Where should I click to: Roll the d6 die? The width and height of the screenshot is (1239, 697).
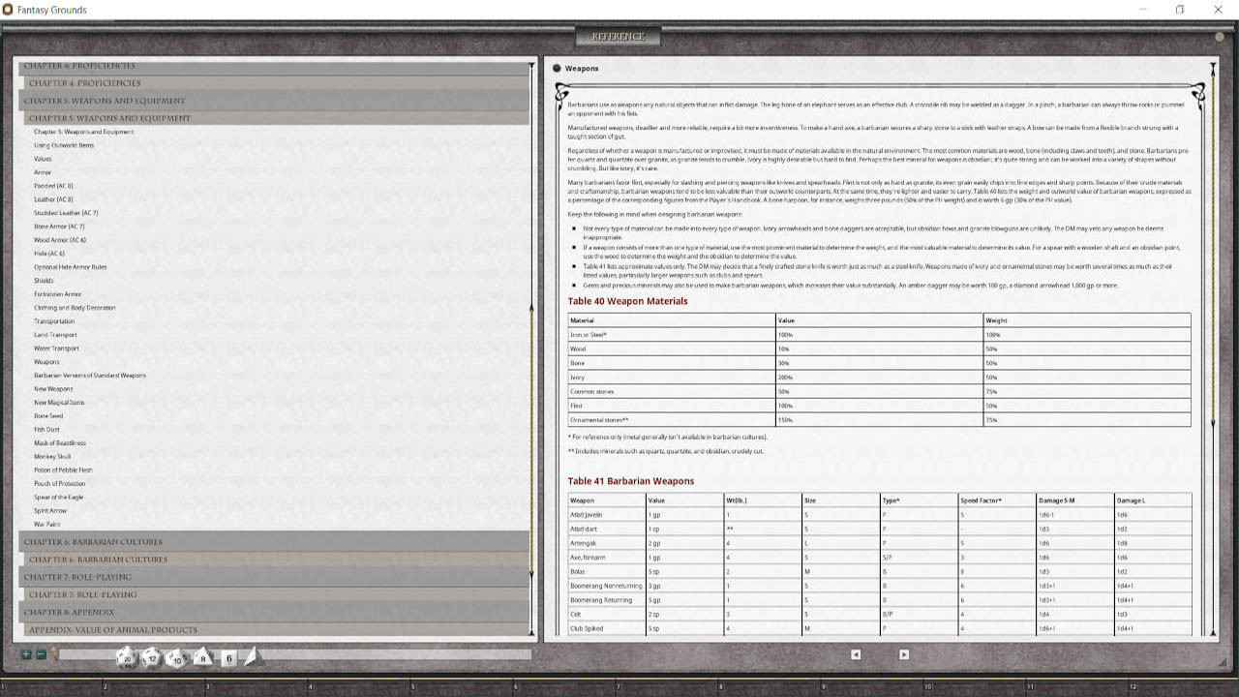click(x=229, y=658)
